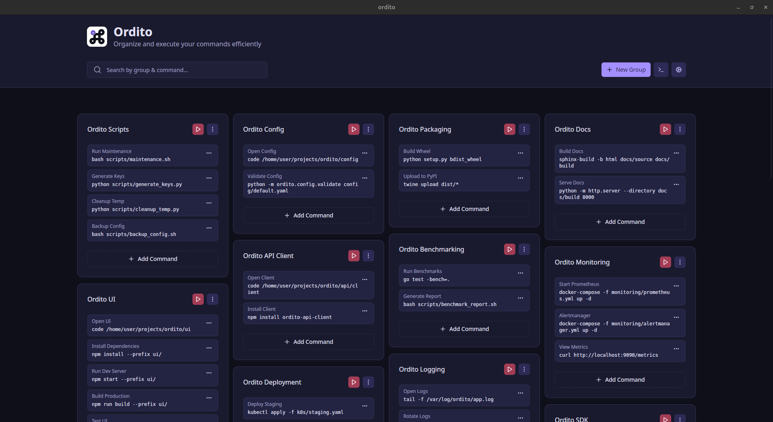Open Ordito Config group options menu
This screenshot has width=773, height=422.
click(x=368, y=129)
